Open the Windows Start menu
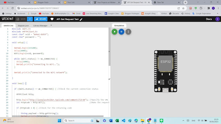The height and width of the screenshot is (124, 221). [59, 121]
